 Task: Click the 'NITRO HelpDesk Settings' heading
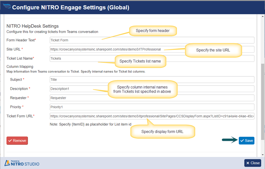(x=33, y=26)
